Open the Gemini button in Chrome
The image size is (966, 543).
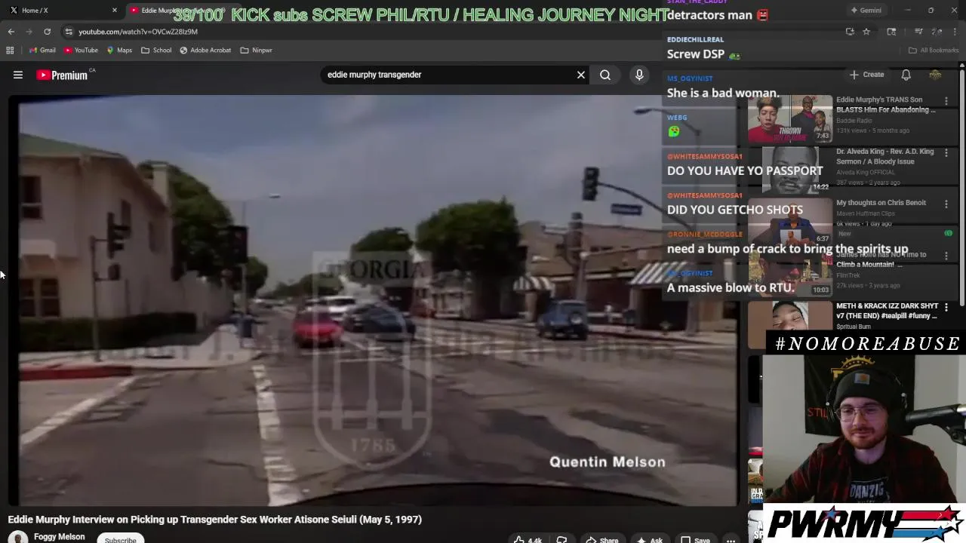pyautogui.click(x=866, y=11)
